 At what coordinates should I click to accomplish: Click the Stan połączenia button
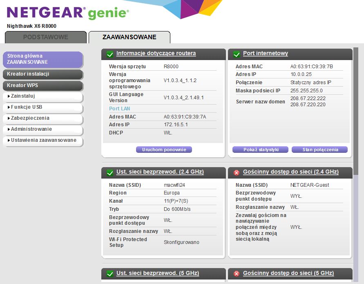tap(319, 150)
